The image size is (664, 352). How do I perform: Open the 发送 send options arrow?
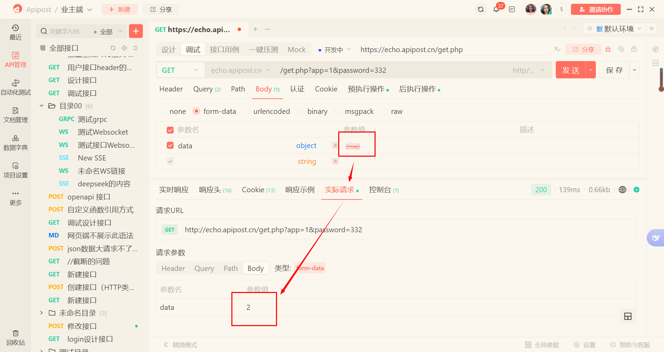click(591, 70)
